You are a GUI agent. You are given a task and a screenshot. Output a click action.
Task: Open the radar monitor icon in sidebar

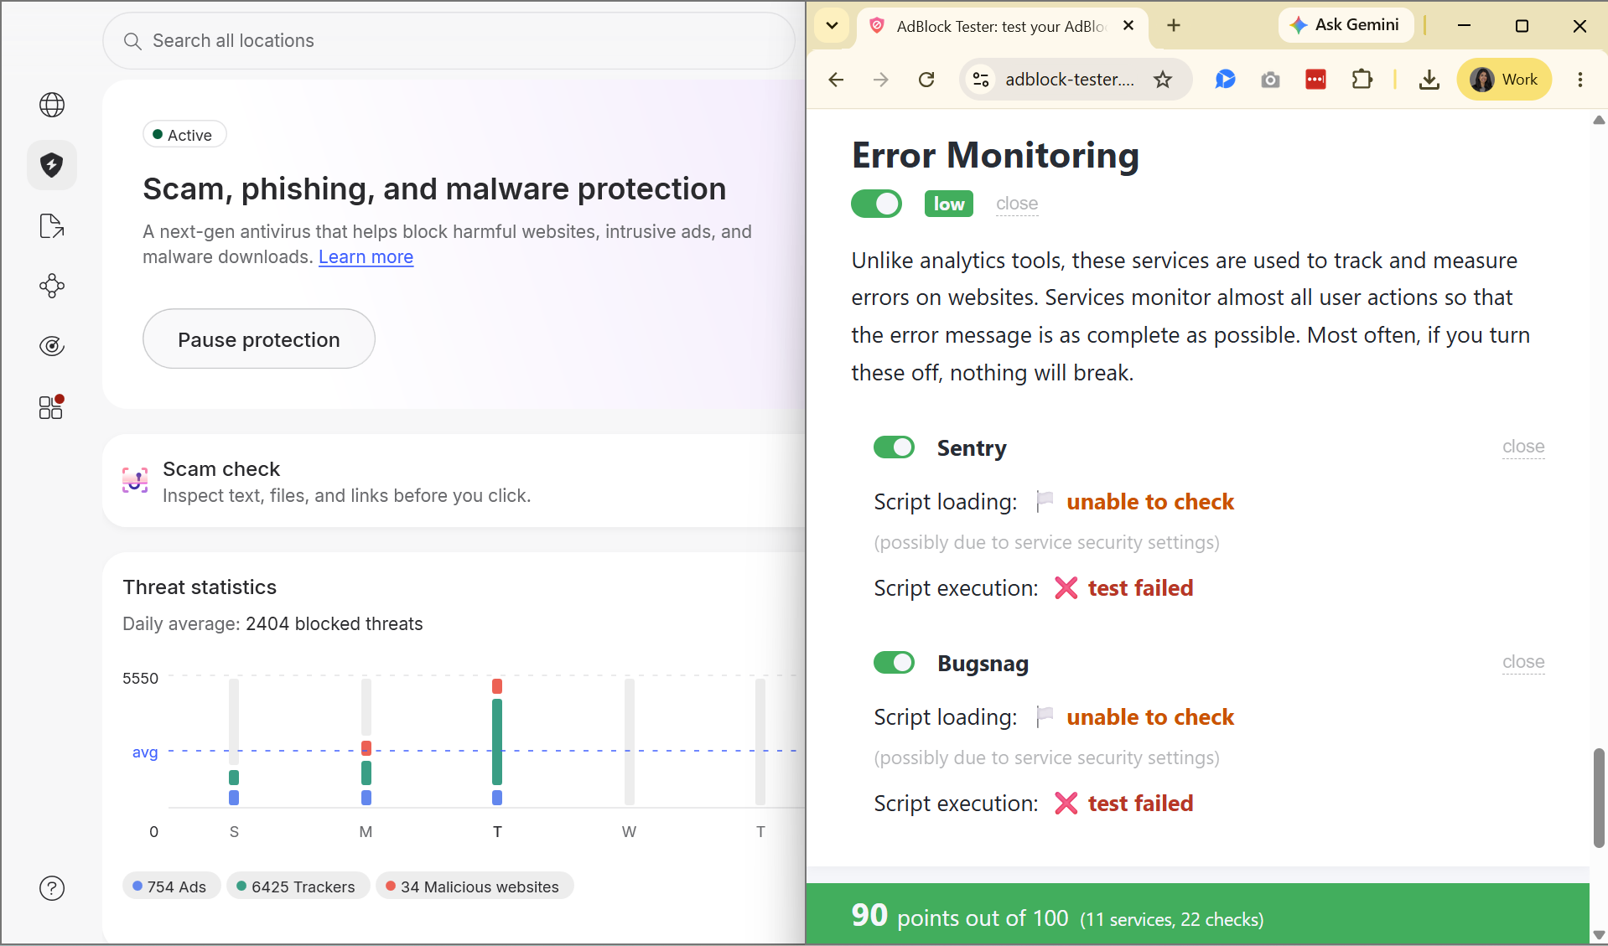(x=52, y=346)
